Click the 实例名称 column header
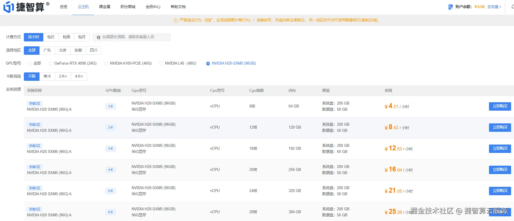Screen dimensions: 514x221 click(34, 91)
